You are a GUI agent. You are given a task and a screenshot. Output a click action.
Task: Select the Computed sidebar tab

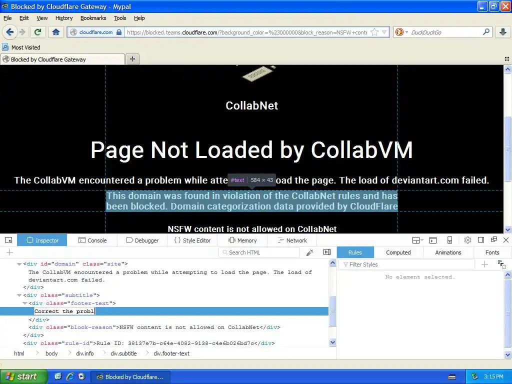pos(398,252)
